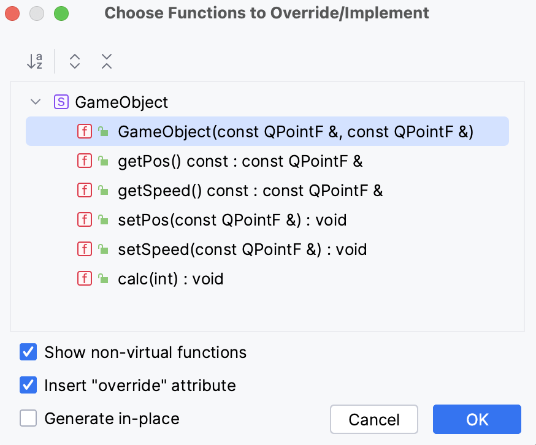Click the function icon beside getPos()
This screenshot has width=536, height=445.
[x=85, y=161]
